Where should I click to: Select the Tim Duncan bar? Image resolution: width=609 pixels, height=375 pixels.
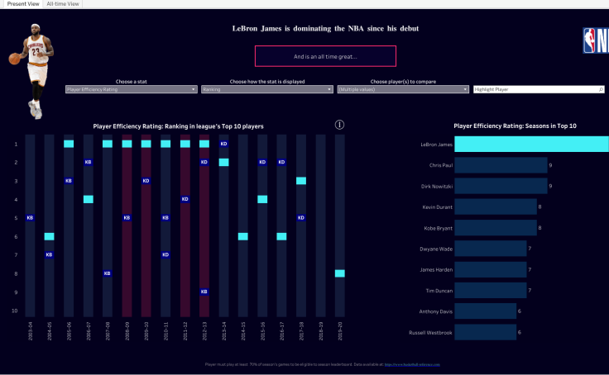(x=491, y=291)
